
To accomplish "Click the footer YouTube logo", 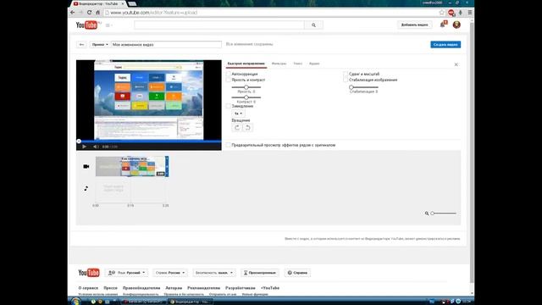I will [x=89, y=273].
